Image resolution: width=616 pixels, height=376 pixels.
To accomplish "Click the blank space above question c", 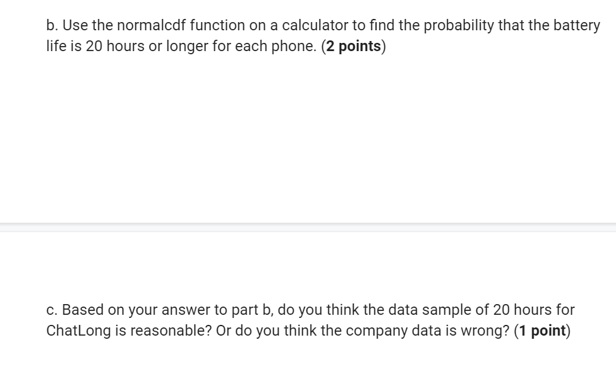I will click(308, 265).
